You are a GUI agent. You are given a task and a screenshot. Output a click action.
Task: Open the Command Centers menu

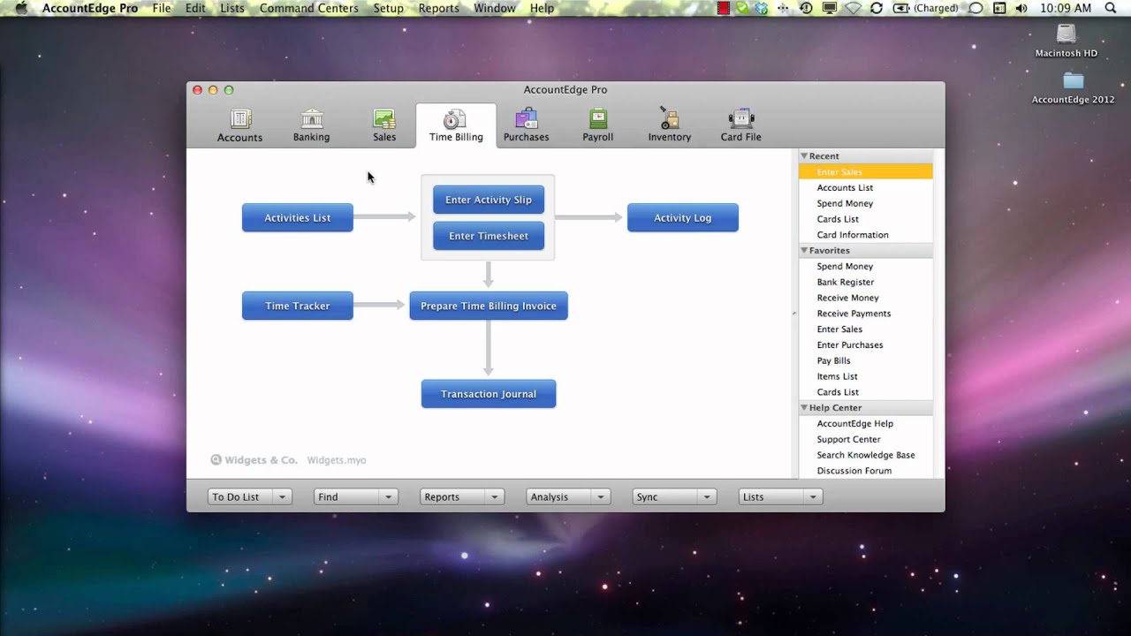pyautogui.click(x=309, y=8)
